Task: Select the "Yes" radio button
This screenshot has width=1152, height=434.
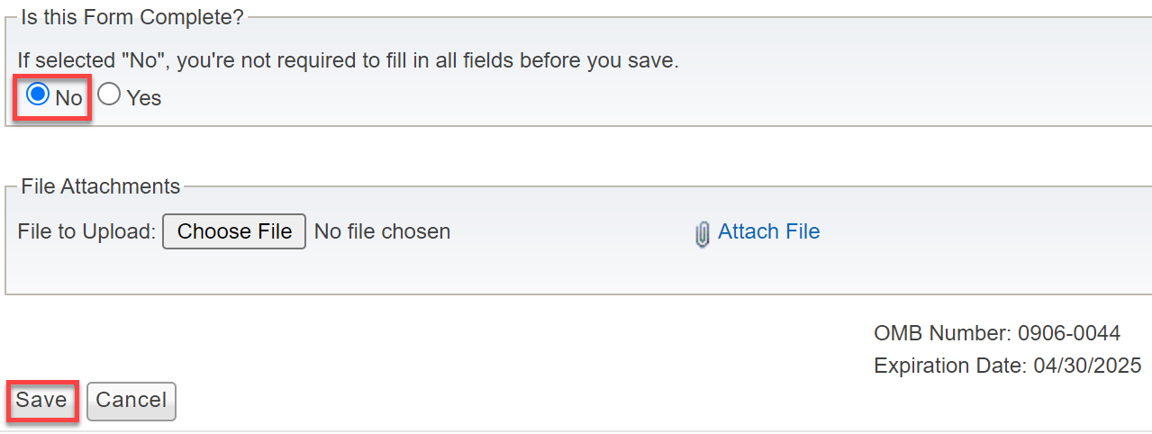Action: tap(109, 95)
